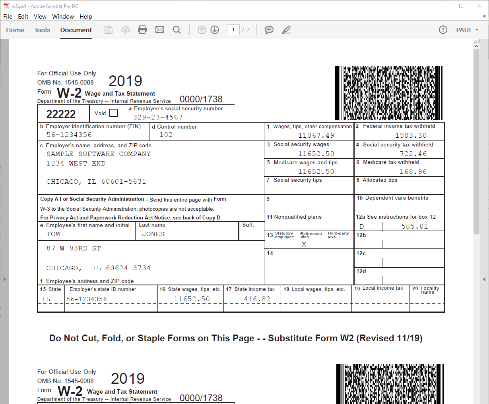Click the Retirement plan X mark

(x=304, y=244)
